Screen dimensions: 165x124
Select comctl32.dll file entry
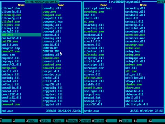click(x=11, y=94)
